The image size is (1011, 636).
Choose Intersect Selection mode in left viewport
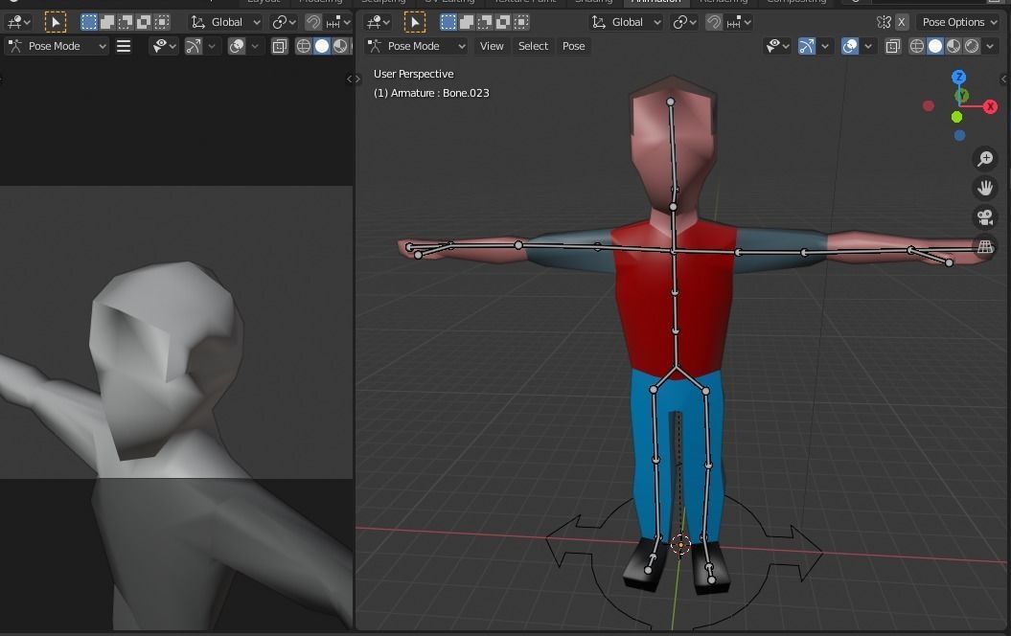pyautogui.click(x=162, y=23)
